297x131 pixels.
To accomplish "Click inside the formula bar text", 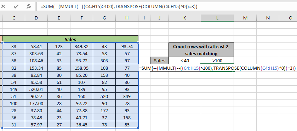I will [119, 7].
